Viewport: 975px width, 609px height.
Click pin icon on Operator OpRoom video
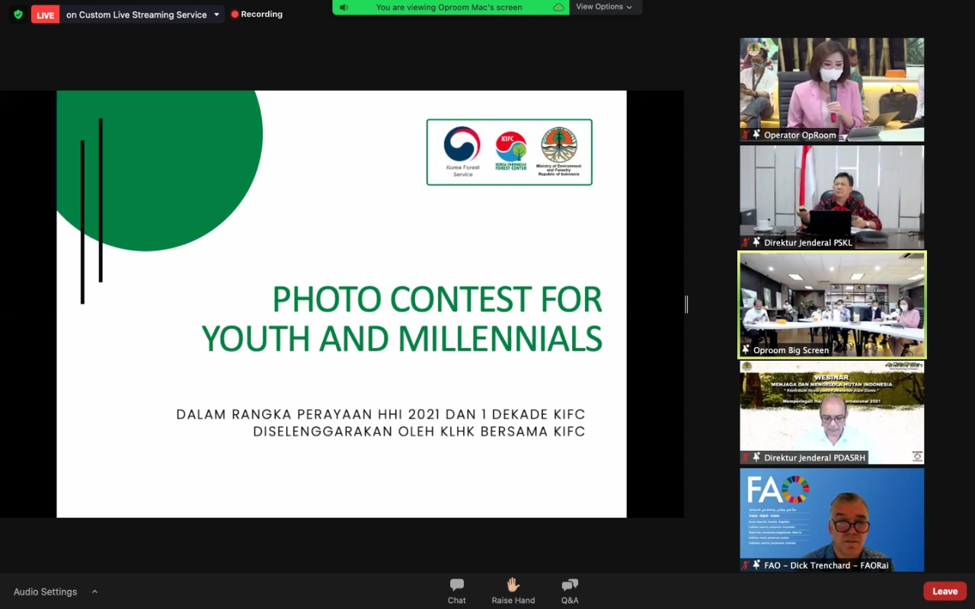(x=756, y=135)
